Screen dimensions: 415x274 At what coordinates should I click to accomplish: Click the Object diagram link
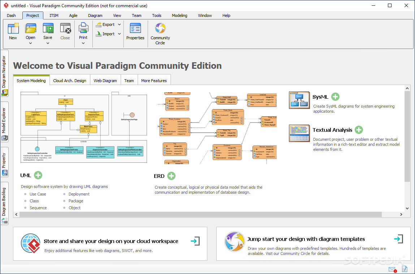[x=75, y=208]
